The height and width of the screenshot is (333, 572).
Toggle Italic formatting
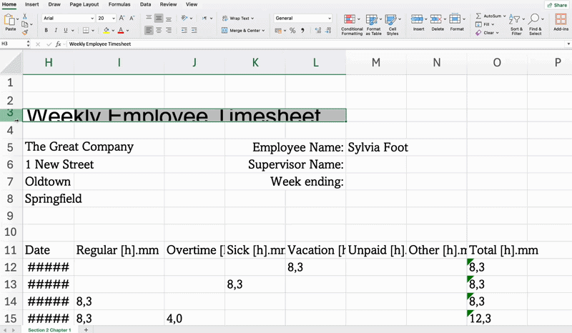pos(56,31)
